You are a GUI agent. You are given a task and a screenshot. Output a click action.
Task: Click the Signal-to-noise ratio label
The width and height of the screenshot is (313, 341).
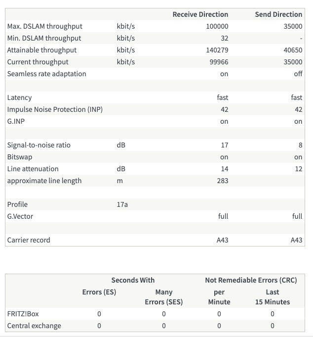click(39, 145)
